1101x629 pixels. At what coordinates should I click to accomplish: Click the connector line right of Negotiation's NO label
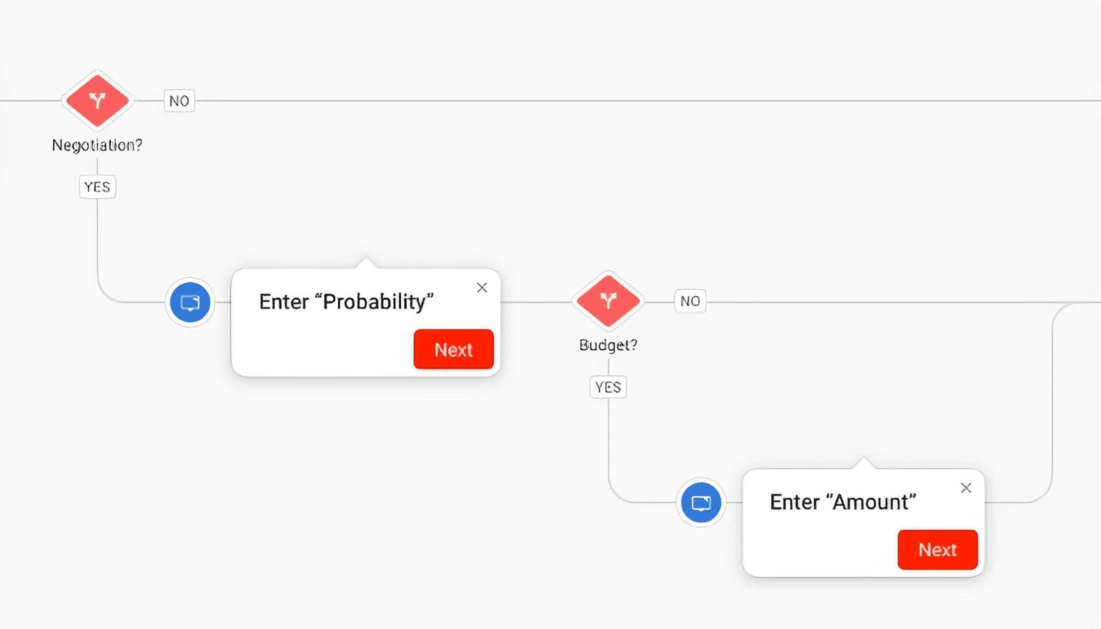[x=605, y=101]
